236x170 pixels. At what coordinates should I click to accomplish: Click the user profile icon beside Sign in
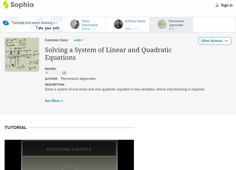click(x=217, y=5)
